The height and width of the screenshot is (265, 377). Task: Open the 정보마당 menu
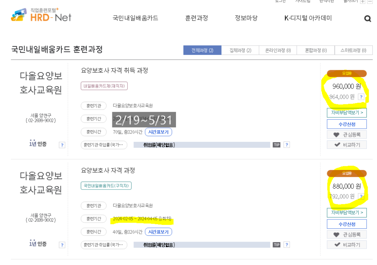click(246, 18)
